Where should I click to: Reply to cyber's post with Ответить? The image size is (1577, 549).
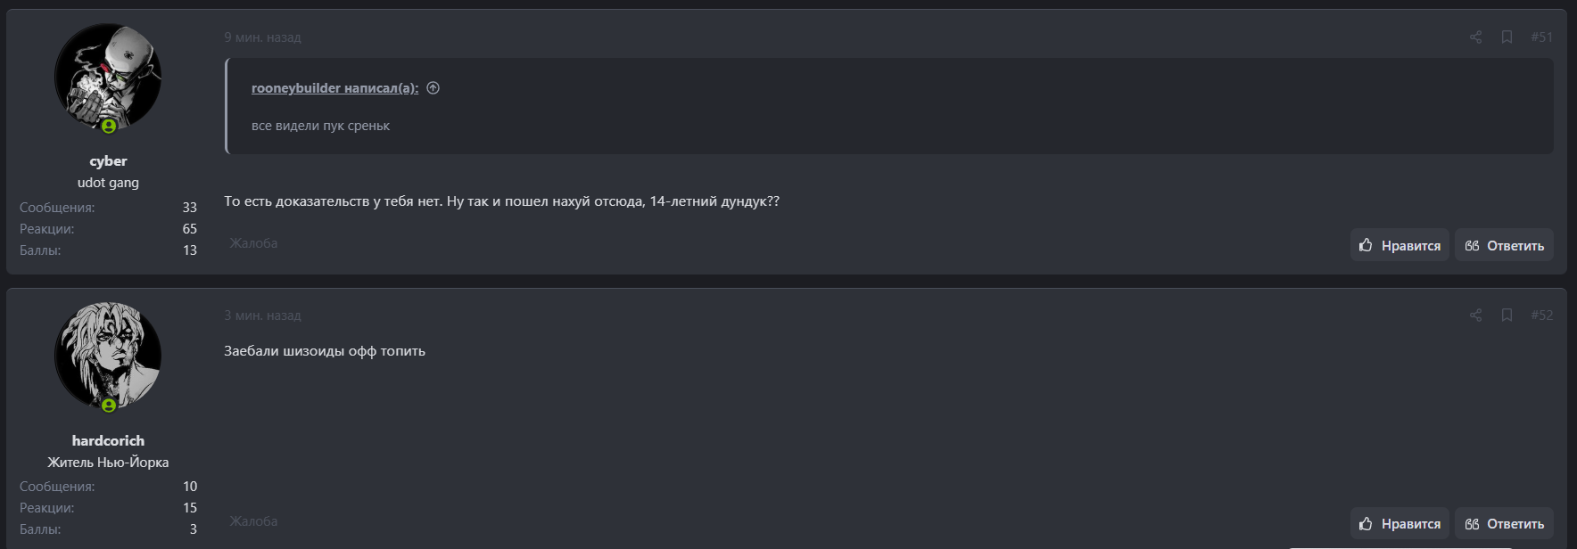(1504, 245)
